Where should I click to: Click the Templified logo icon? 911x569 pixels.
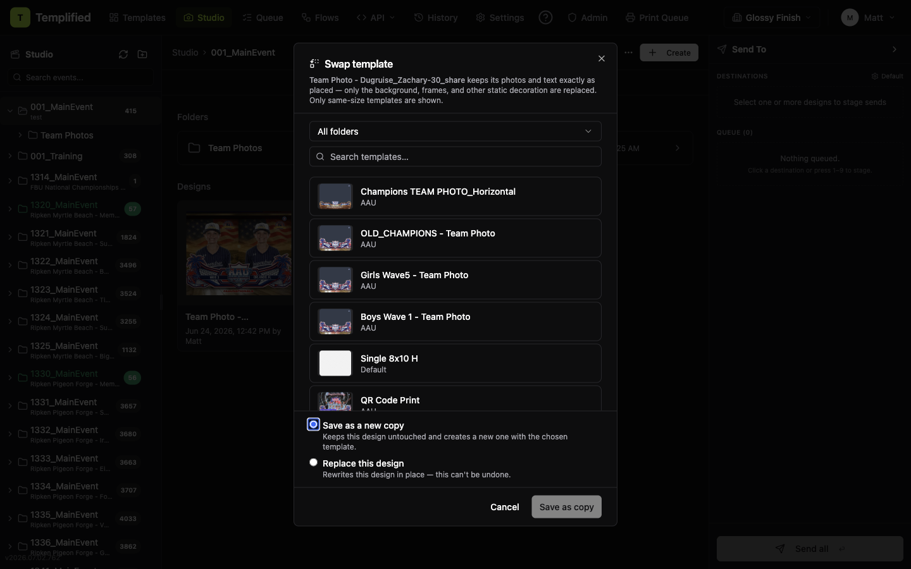tap(20, 18)
